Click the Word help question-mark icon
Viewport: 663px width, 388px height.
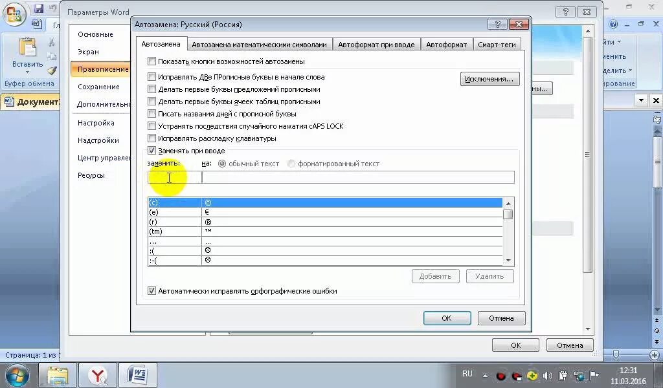613,25
